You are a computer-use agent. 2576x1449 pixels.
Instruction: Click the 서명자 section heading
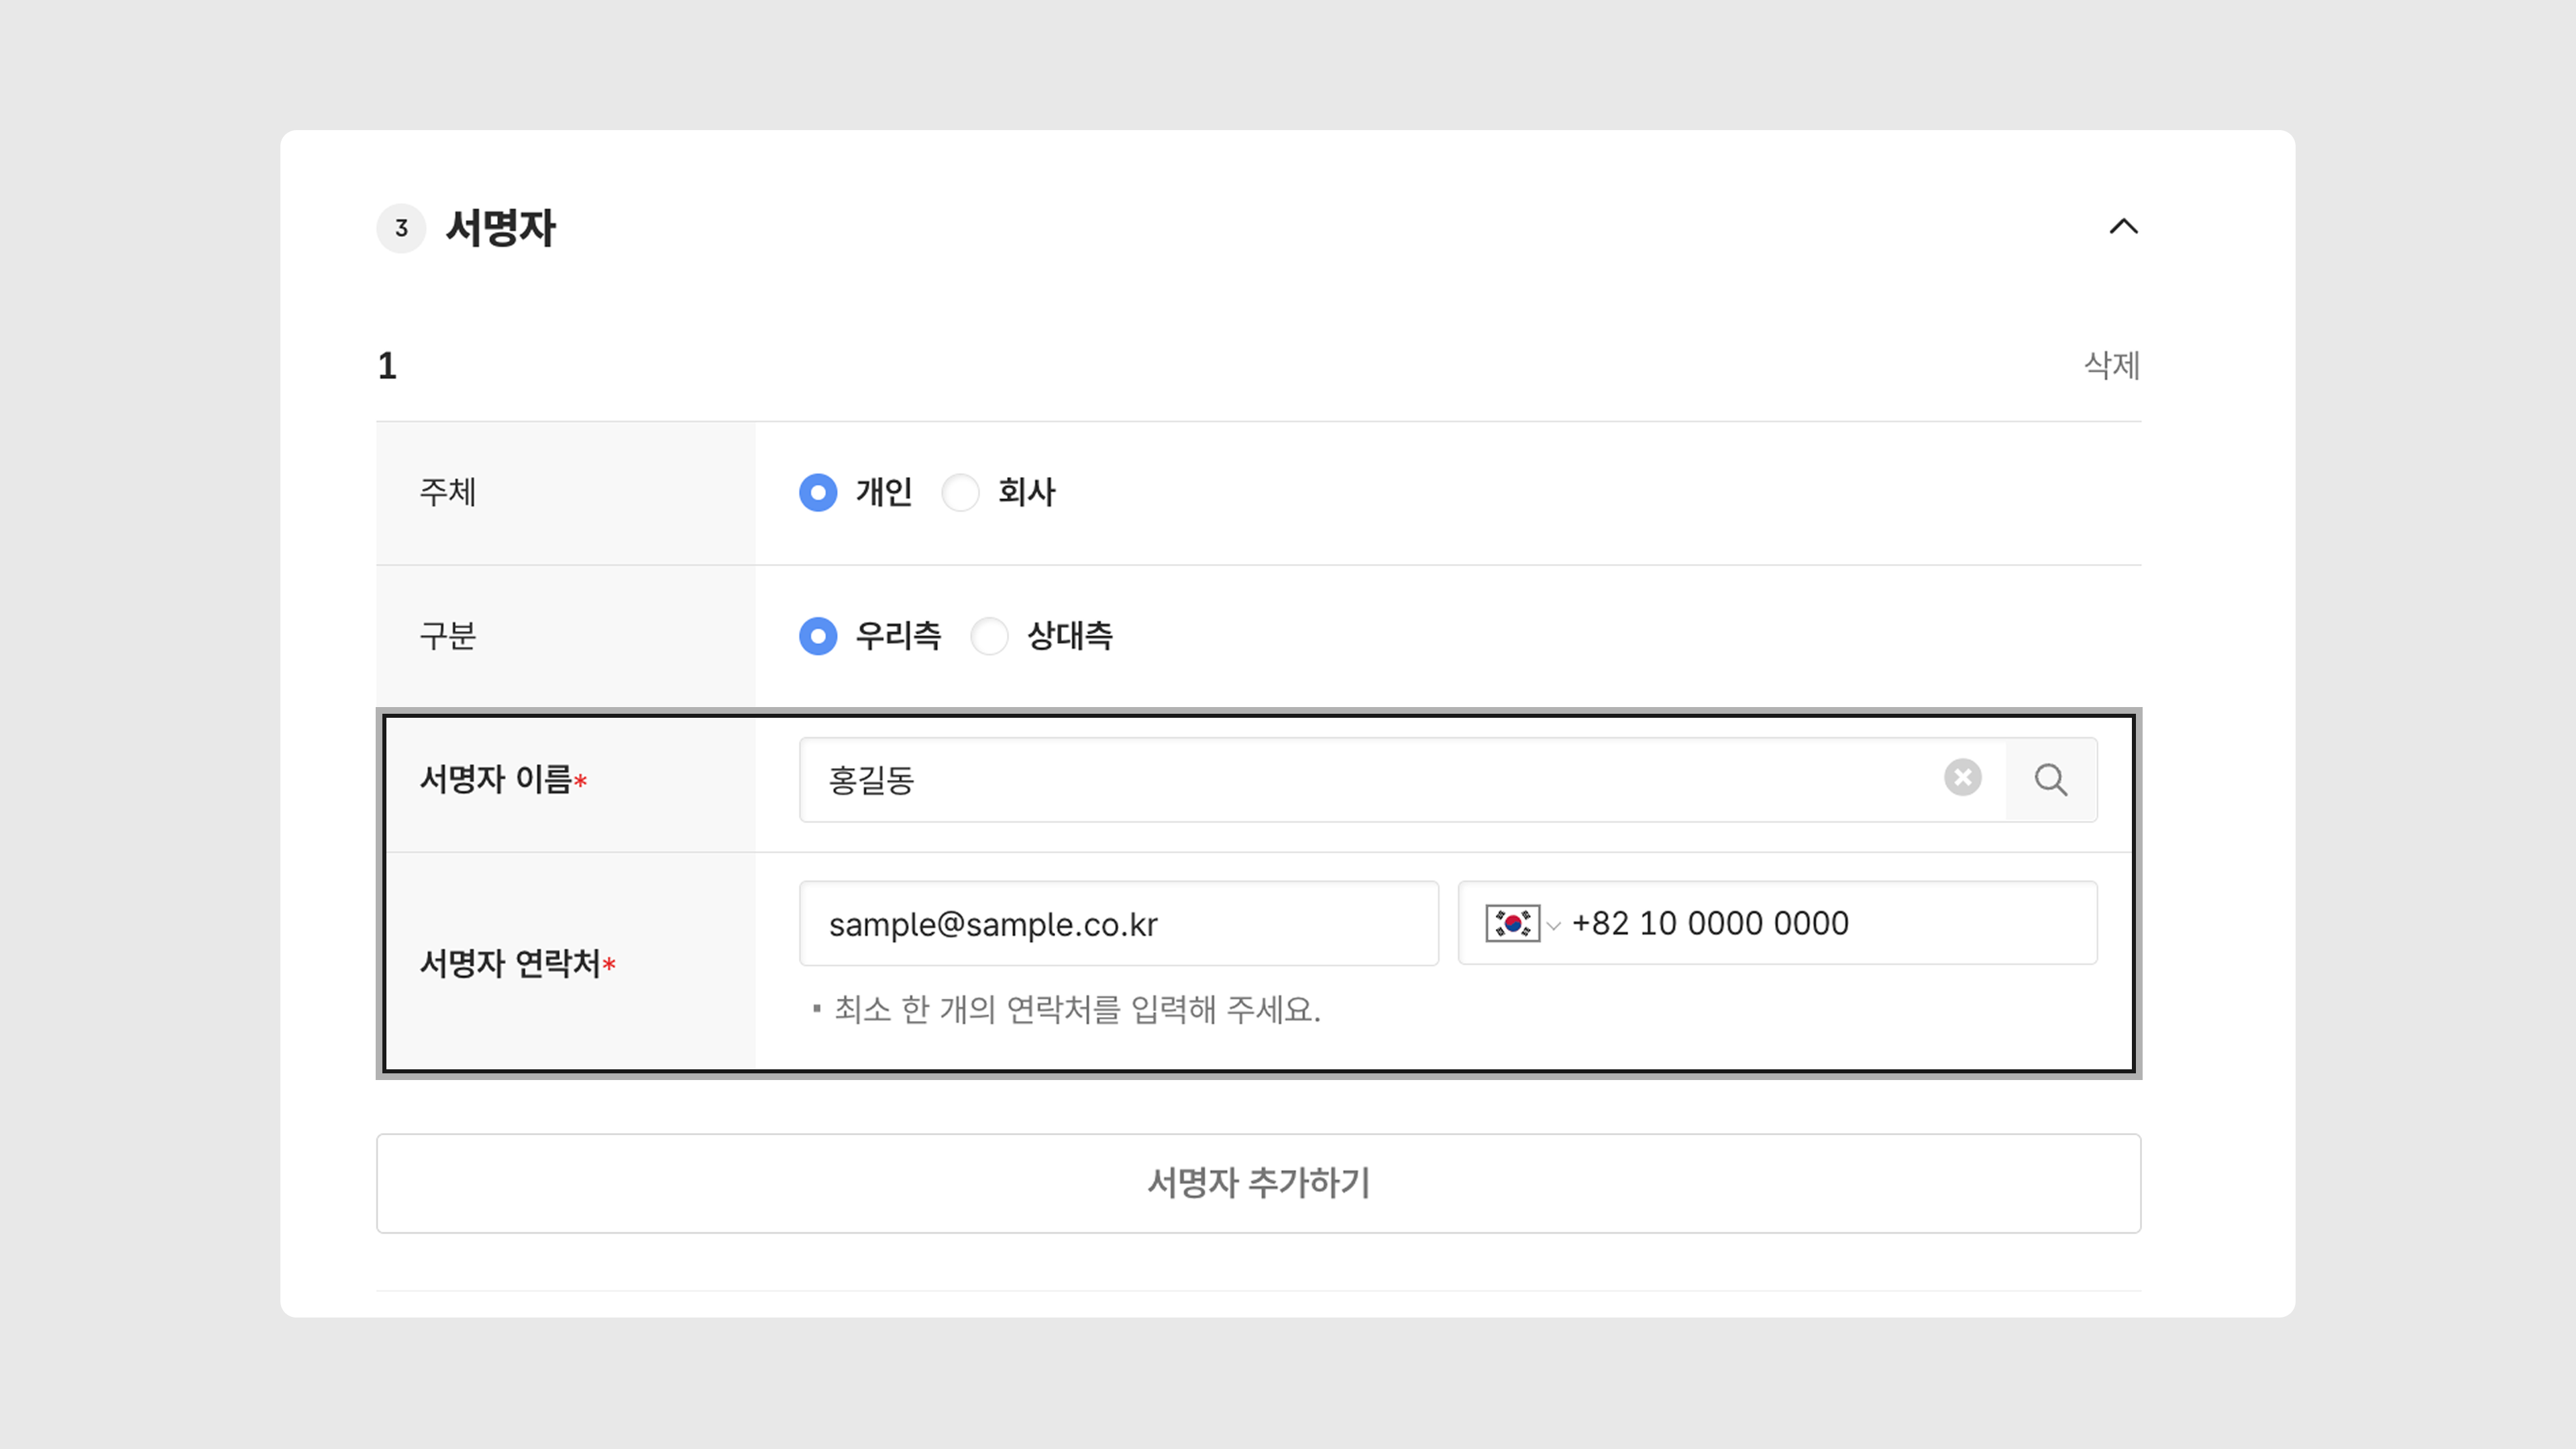(500, 228)
